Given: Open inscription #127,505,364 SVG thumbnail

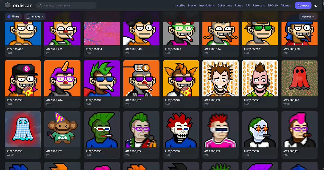Looking at the screenshot, I should (x=102, y=34).
